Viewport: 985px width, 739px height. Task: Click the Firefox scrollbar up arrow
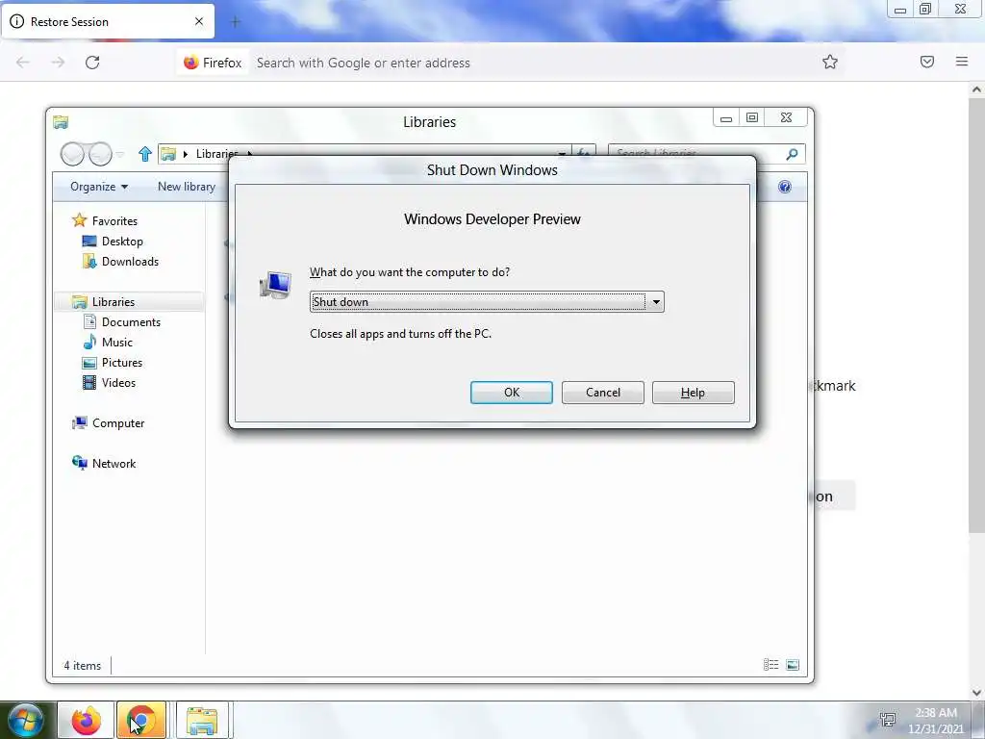(976, 89)
